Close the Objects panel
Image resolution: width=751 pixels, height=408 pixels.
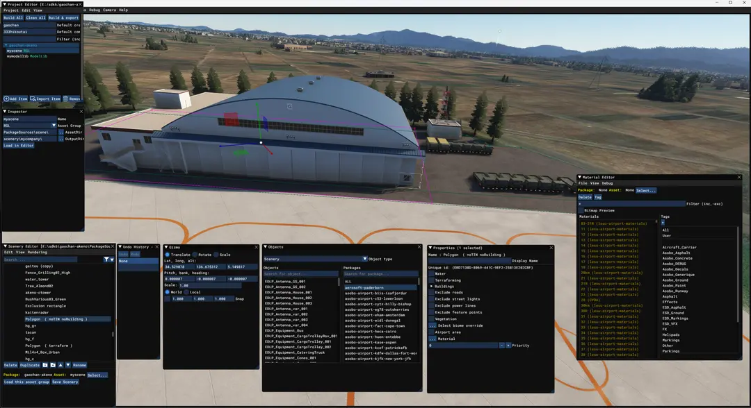coord(419,247)
